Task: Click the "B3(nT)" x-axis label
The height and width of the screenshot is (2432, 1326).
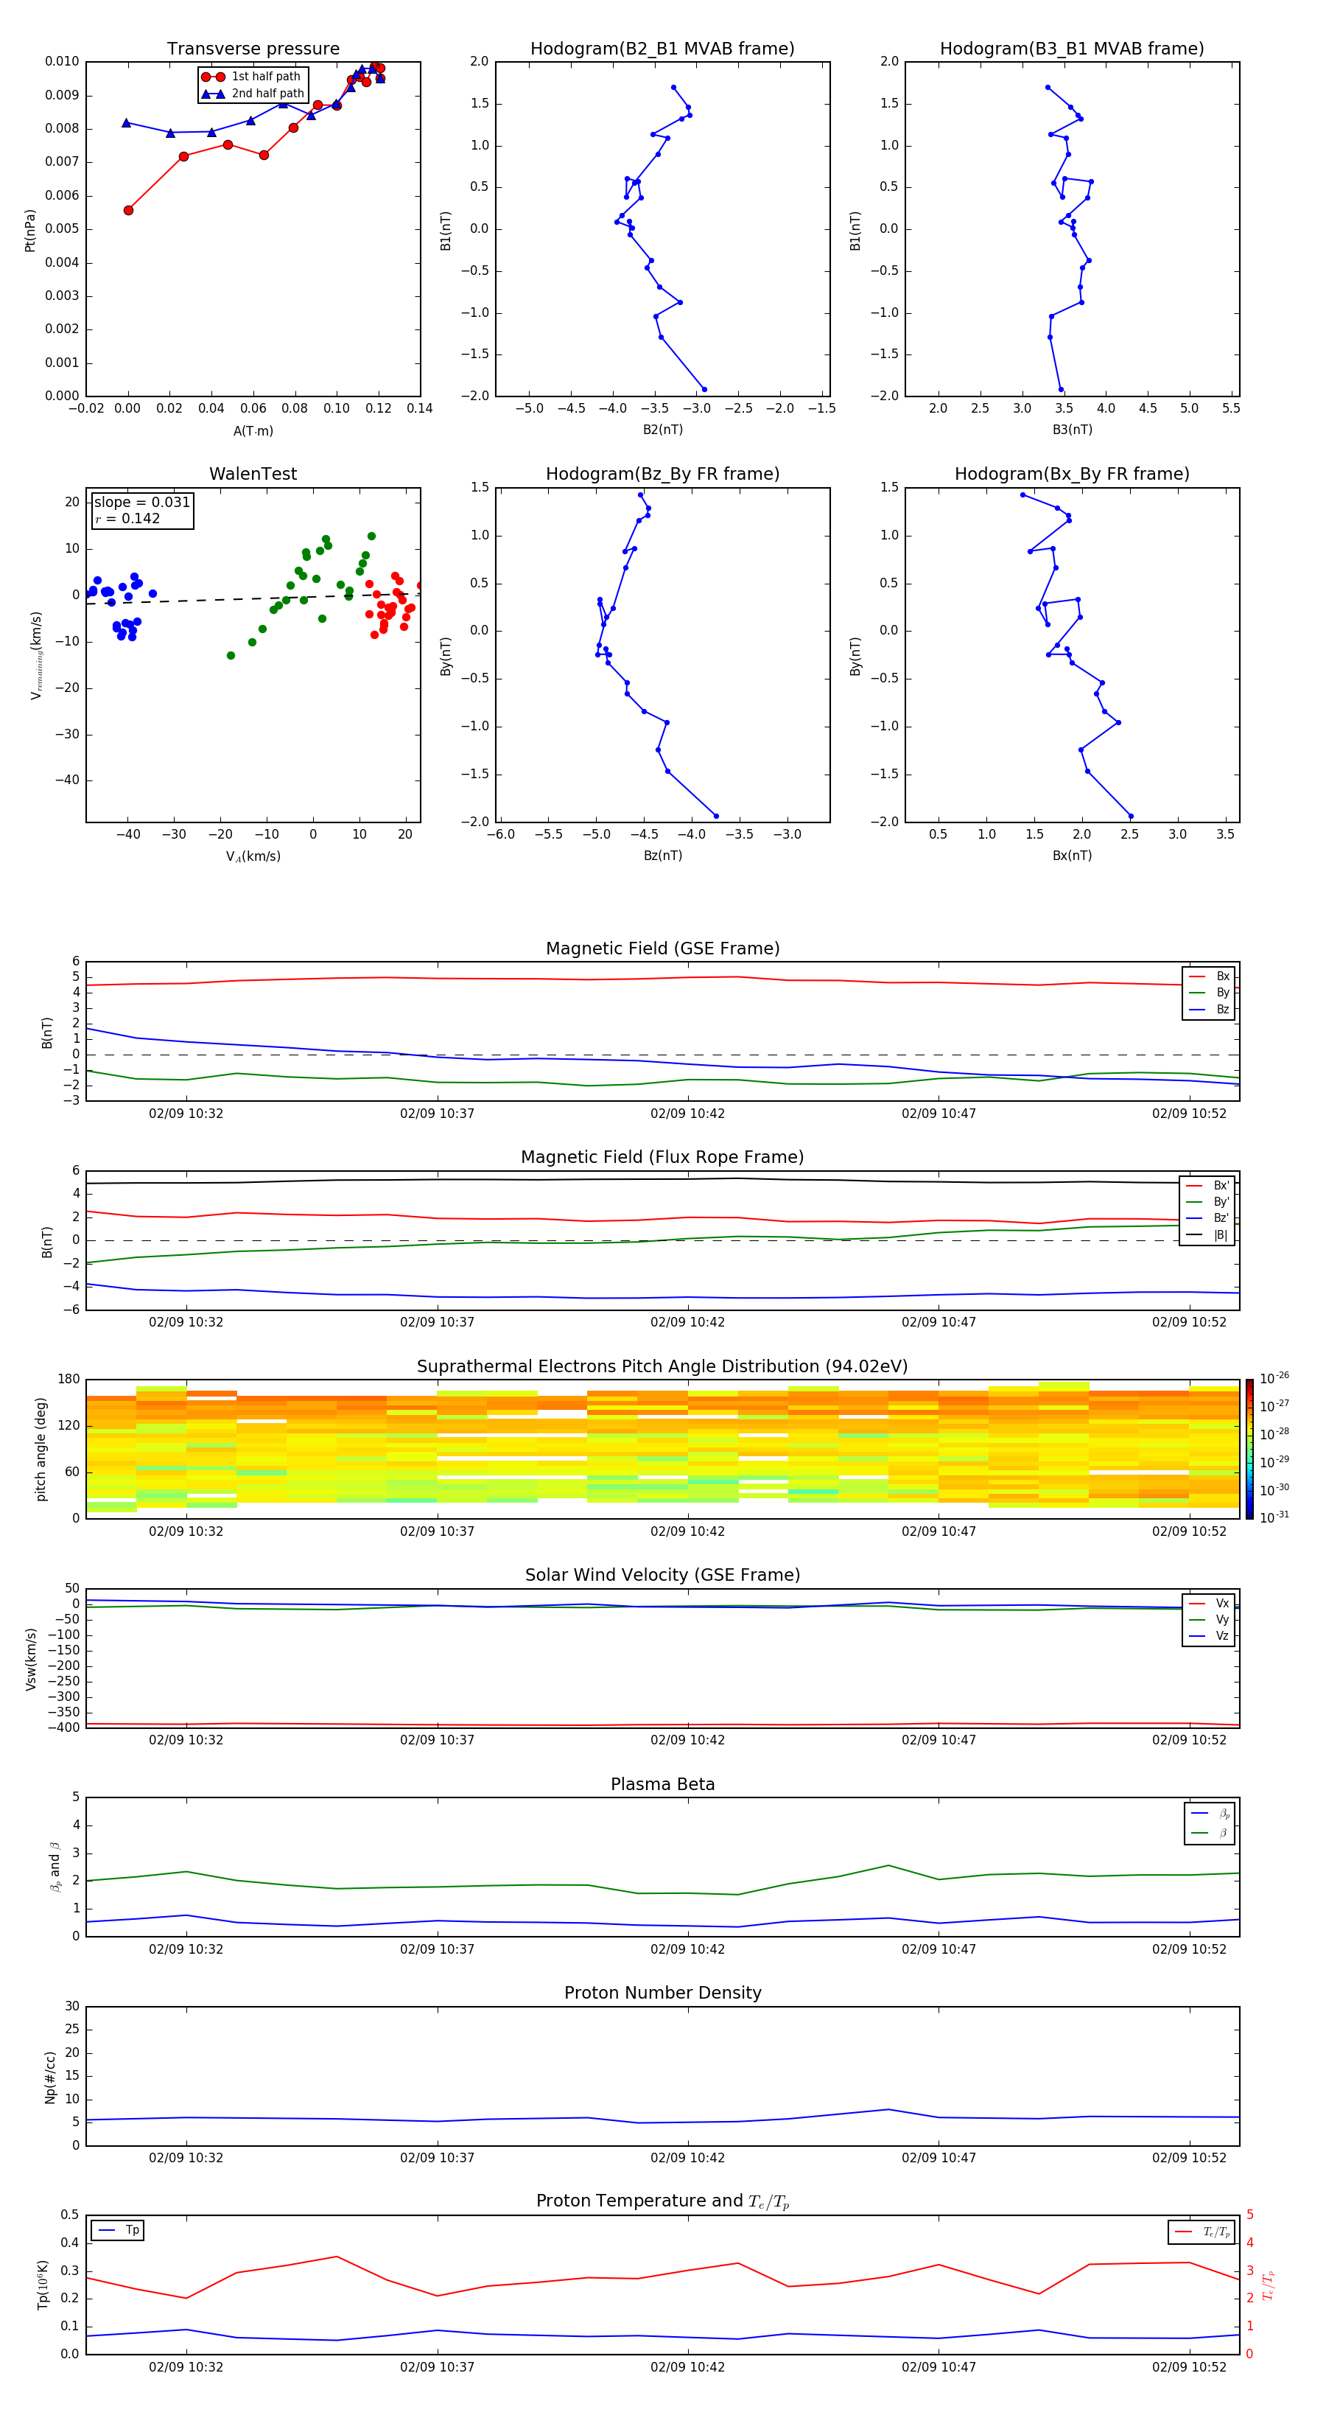Action: point(1072,430)
